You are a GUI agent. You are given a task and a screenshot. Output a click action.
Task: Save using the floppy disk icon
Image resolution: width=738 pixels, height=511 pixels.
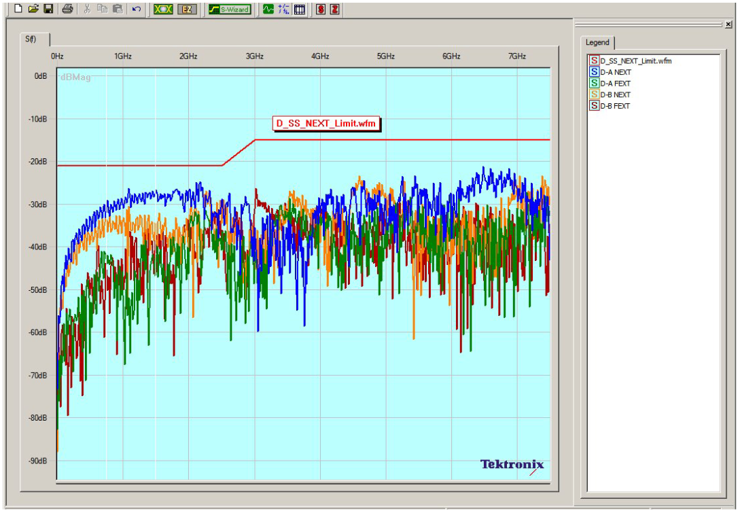point(48,9)
